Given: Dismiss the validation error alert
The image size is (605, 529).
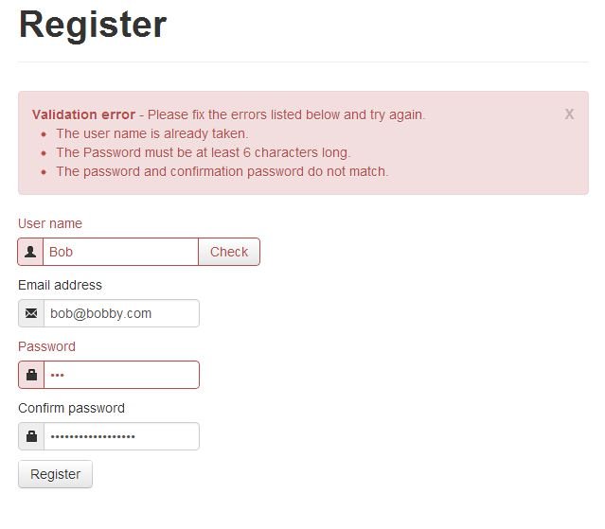Looking at the screenshot, I should click(x=569, y=115).
